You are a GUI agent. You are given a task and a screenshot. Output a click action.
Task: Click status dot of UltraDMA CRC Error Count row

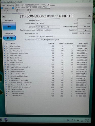[6, 87]
